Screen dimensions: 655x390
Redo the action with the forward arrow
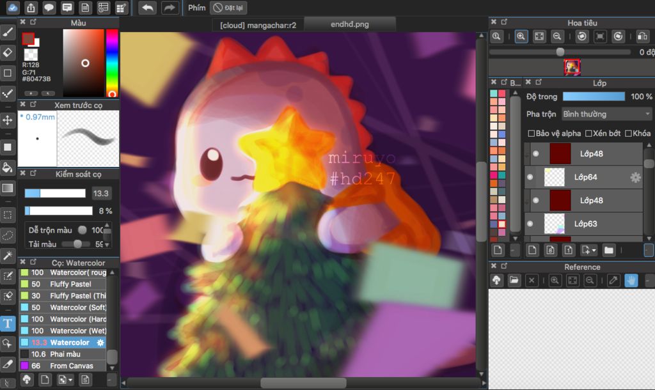[169, 8]
